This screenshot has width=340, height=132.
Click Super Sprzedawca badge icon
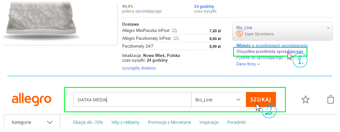(x=240, y=34)
